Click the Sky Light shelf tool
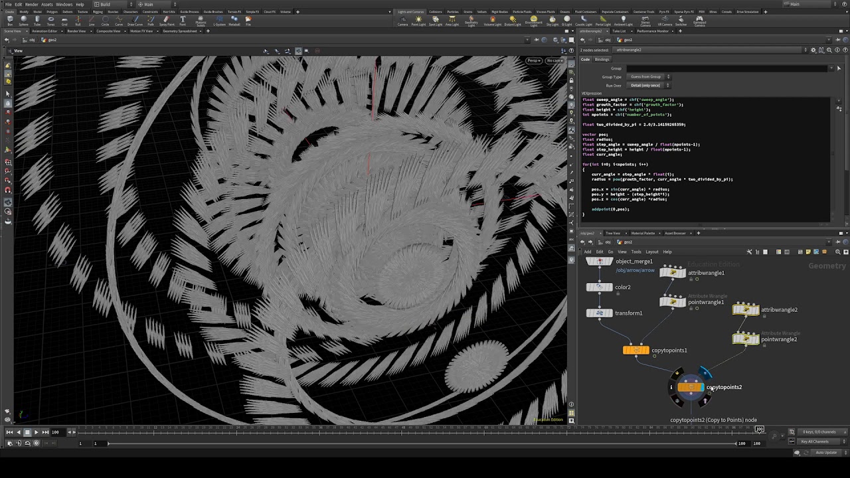Image resolution: width=850 pixels, height=478 pixels. click(552, 21)
